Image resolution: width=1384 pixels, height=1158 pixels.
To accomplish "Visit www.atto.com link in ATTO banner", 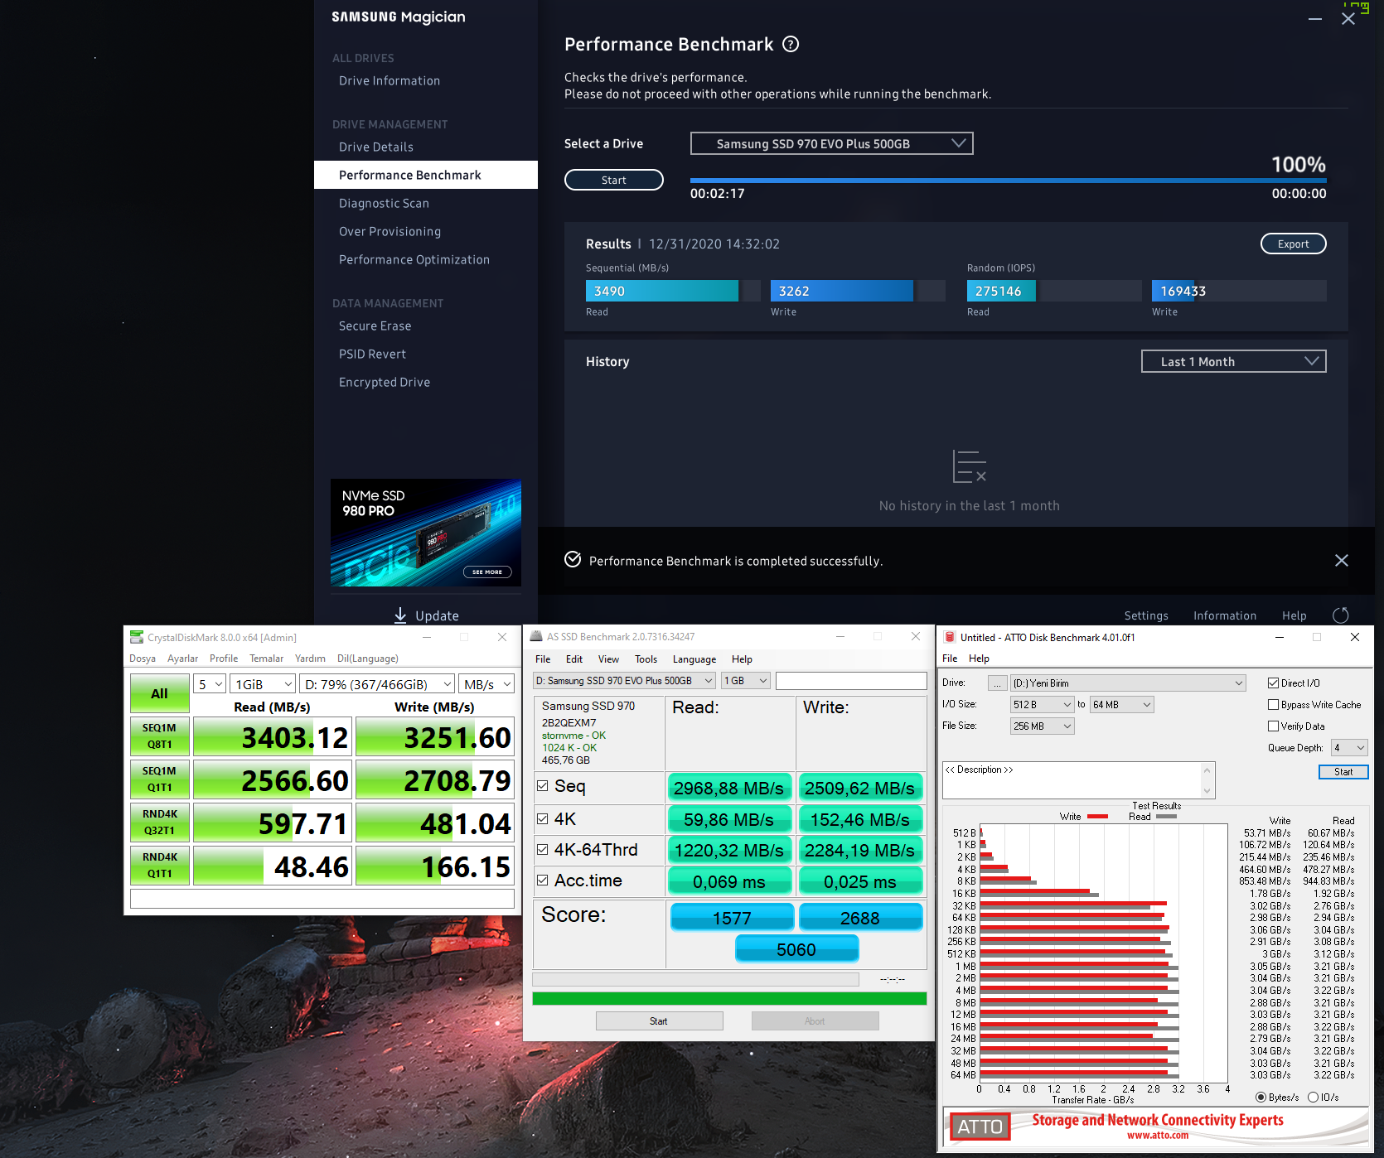I will tap(1158, 1136).
